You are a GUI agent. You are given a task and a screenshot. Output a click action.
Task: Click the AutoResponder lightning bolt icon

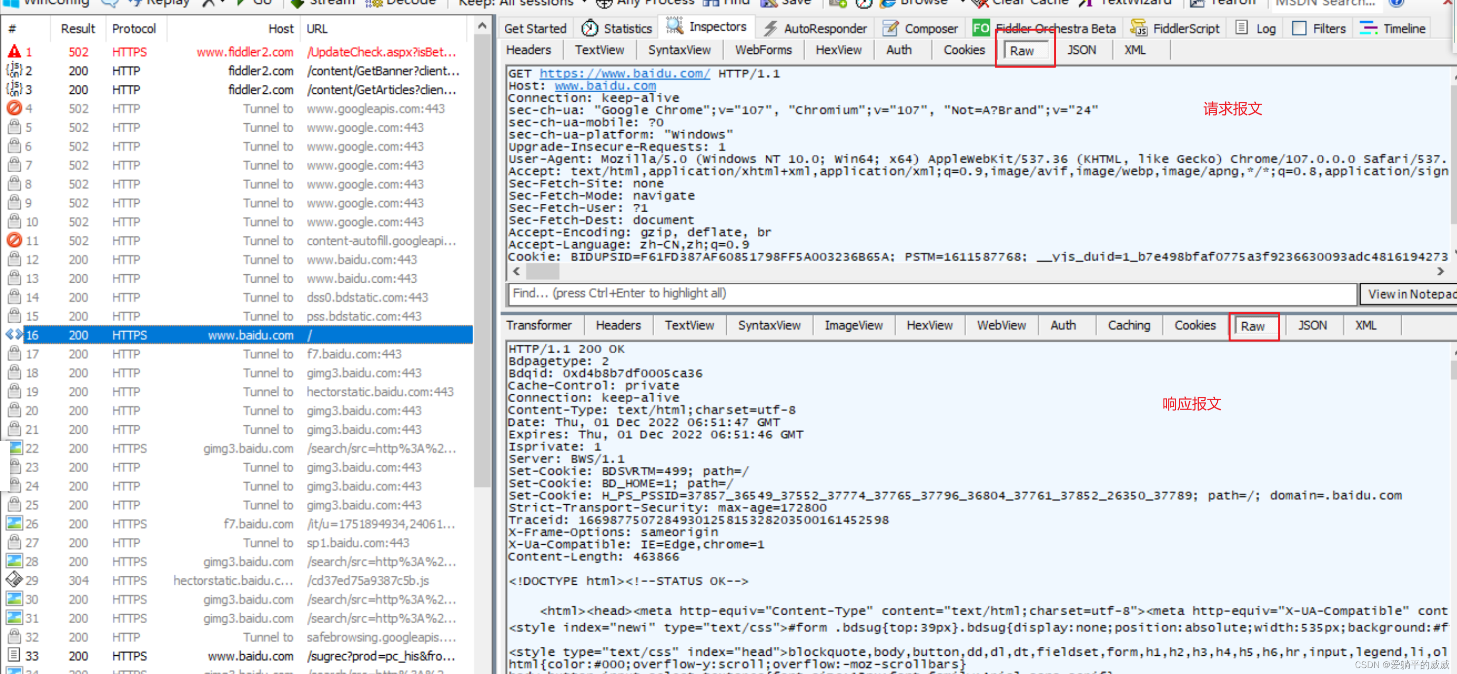(770, 28)
